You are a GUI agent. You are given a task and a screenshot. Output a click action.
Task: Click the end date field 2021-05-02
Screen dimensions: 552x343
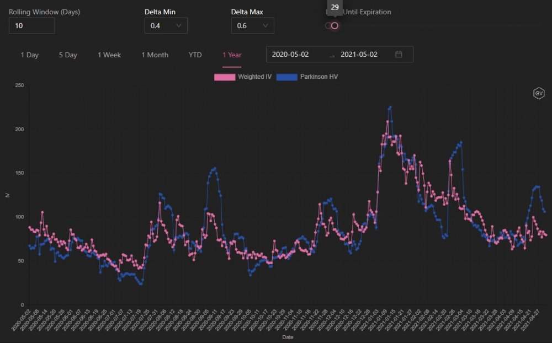click(x=359, y=55)
